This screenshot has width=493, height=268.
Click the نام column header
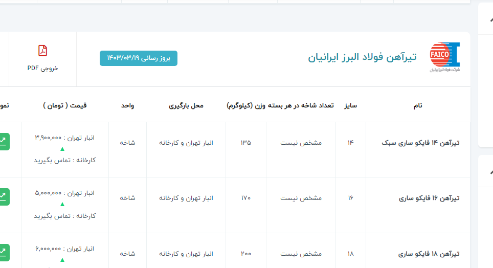tap(418, 105)
